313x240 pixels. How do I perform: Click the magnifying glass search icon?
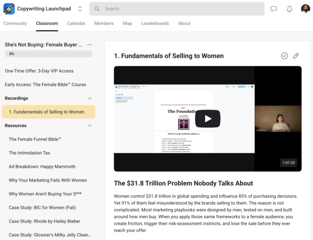(97, 9)
